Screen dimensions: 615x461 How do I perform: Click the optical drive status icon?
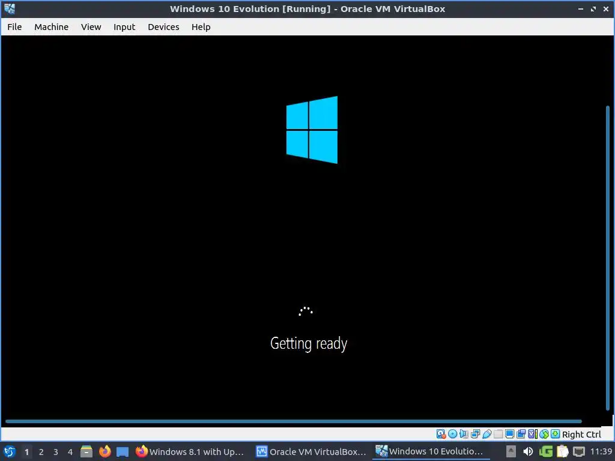click(x=452, y=434)
